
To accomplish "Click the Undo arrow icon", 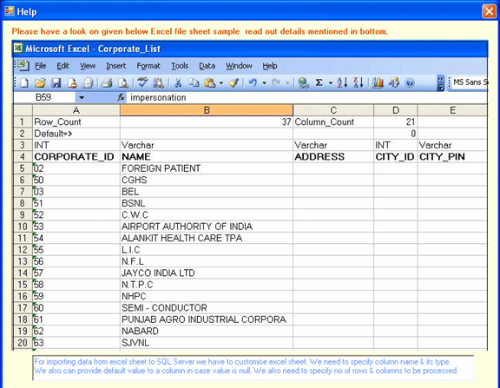I will 253,82.
